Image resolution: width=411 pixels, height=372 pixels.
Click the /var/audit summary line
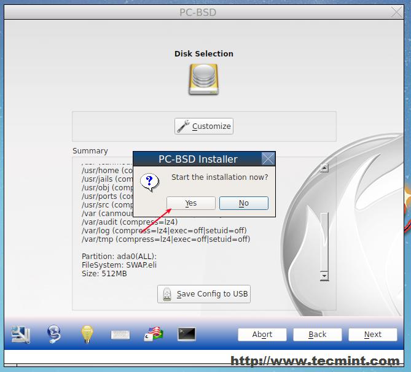click(x=130, y=222)
